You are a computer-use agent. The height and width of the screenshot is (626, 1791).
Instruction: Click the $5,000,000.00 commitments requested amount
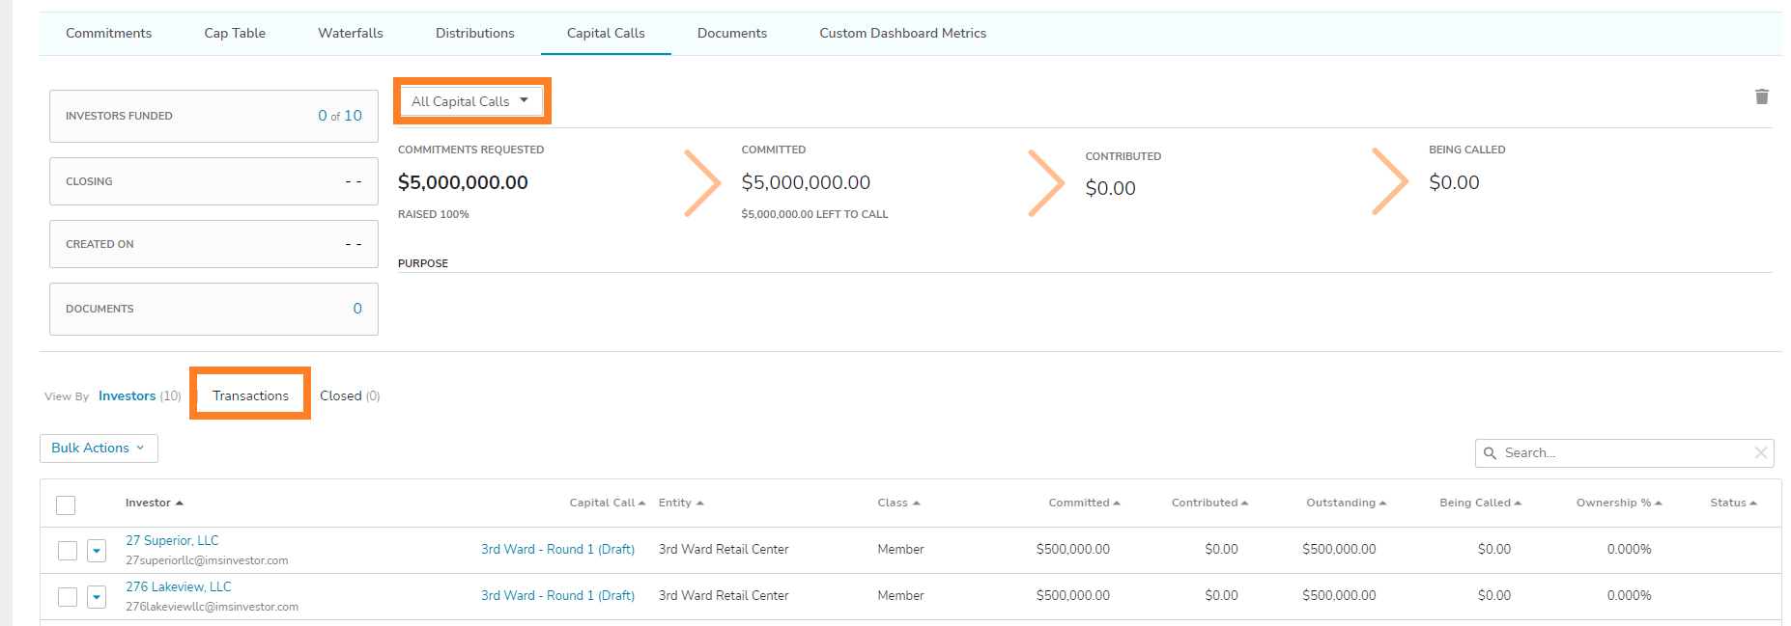[463, 182]
